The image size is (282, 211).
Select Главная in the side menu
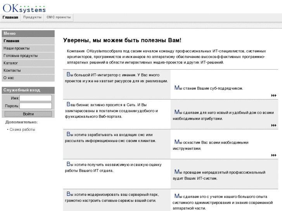point(28,41)
